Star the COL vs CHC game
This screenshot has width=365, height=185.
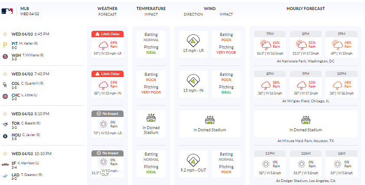(5, 74)
